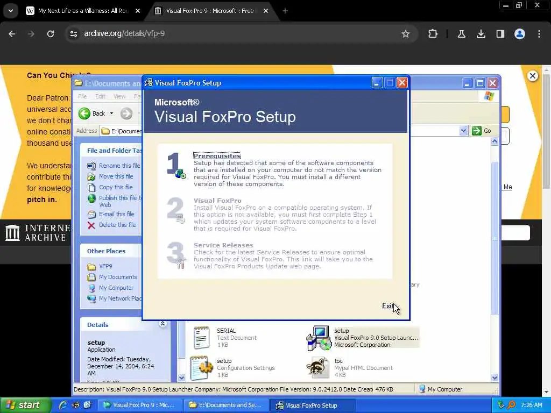Switch to Visual Fox Pro 9 taskbar button

click(140, 405)
